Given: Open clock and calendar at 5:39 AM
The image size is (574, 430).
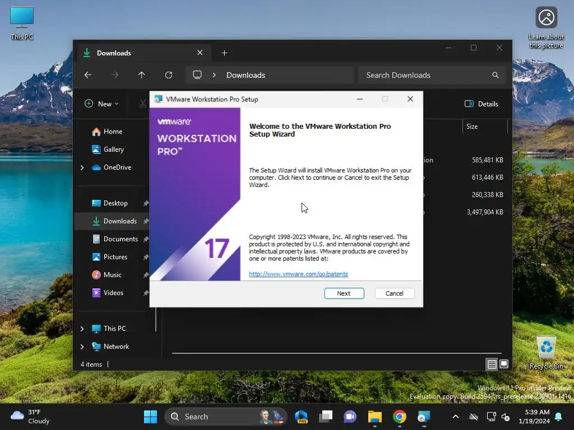Looking at the screenshot, I should (x=534, y=417).
